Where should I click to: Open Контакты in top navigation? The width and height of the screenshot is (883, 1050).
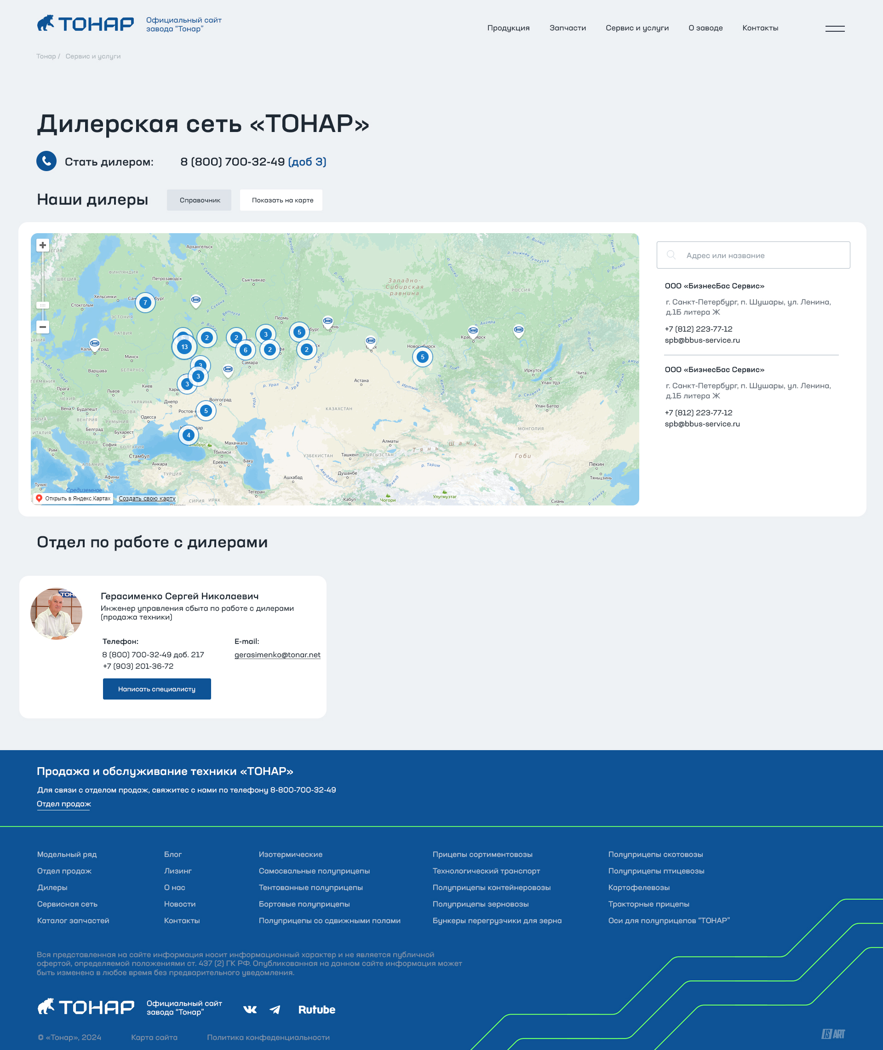760,28
